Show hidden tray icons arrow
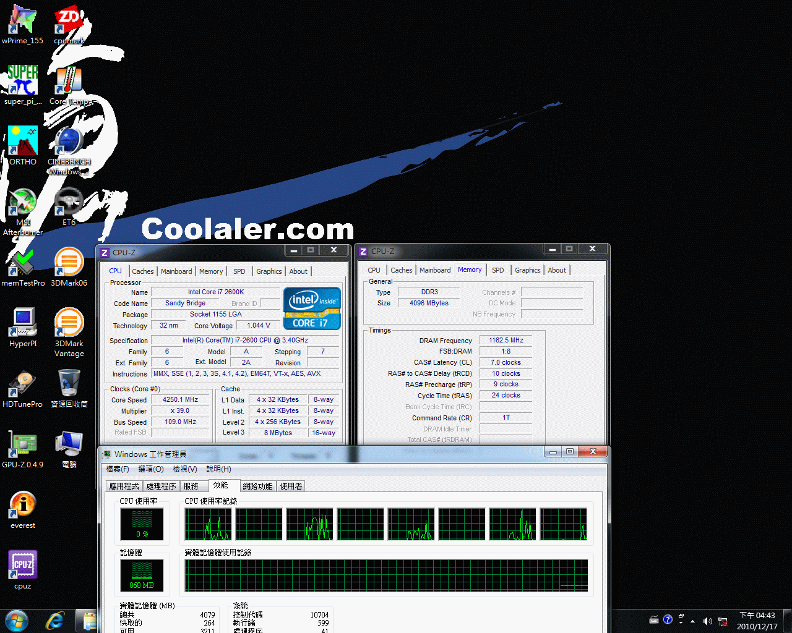 692,621
